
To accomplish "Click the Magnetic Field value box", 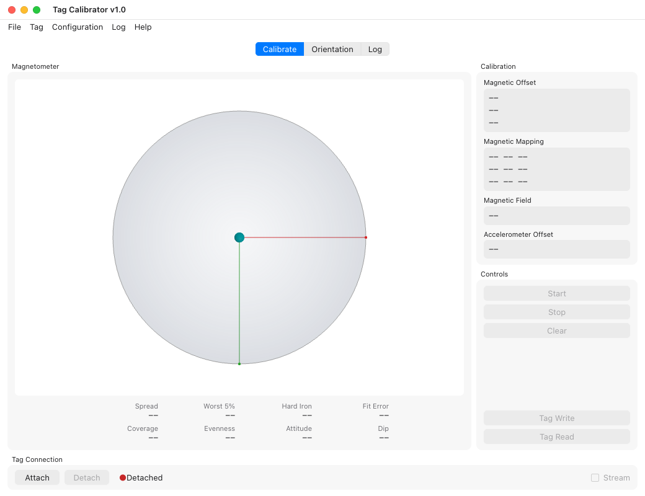I will coord(556,216).
